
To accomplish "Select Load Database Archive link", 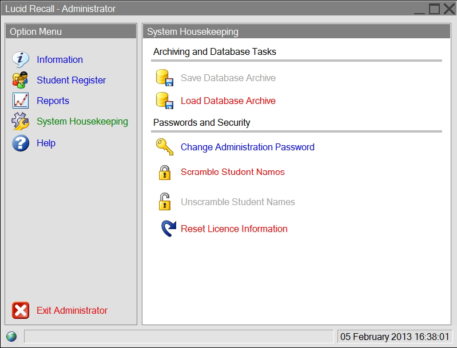I will [x=228, y=101].
